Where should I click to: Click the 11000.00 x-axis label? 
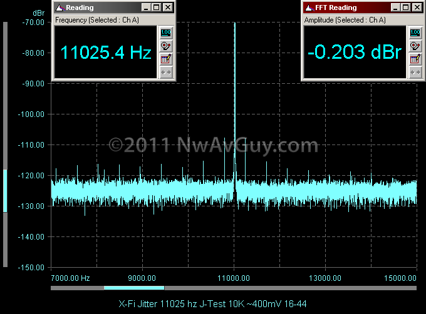point(234,278)
